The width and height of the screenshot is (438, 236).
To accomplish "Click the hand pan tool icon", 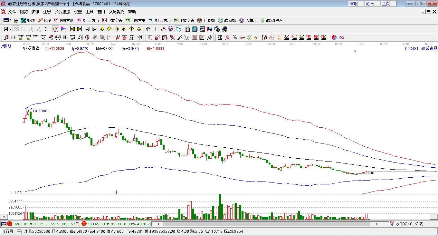I will 148,29.
